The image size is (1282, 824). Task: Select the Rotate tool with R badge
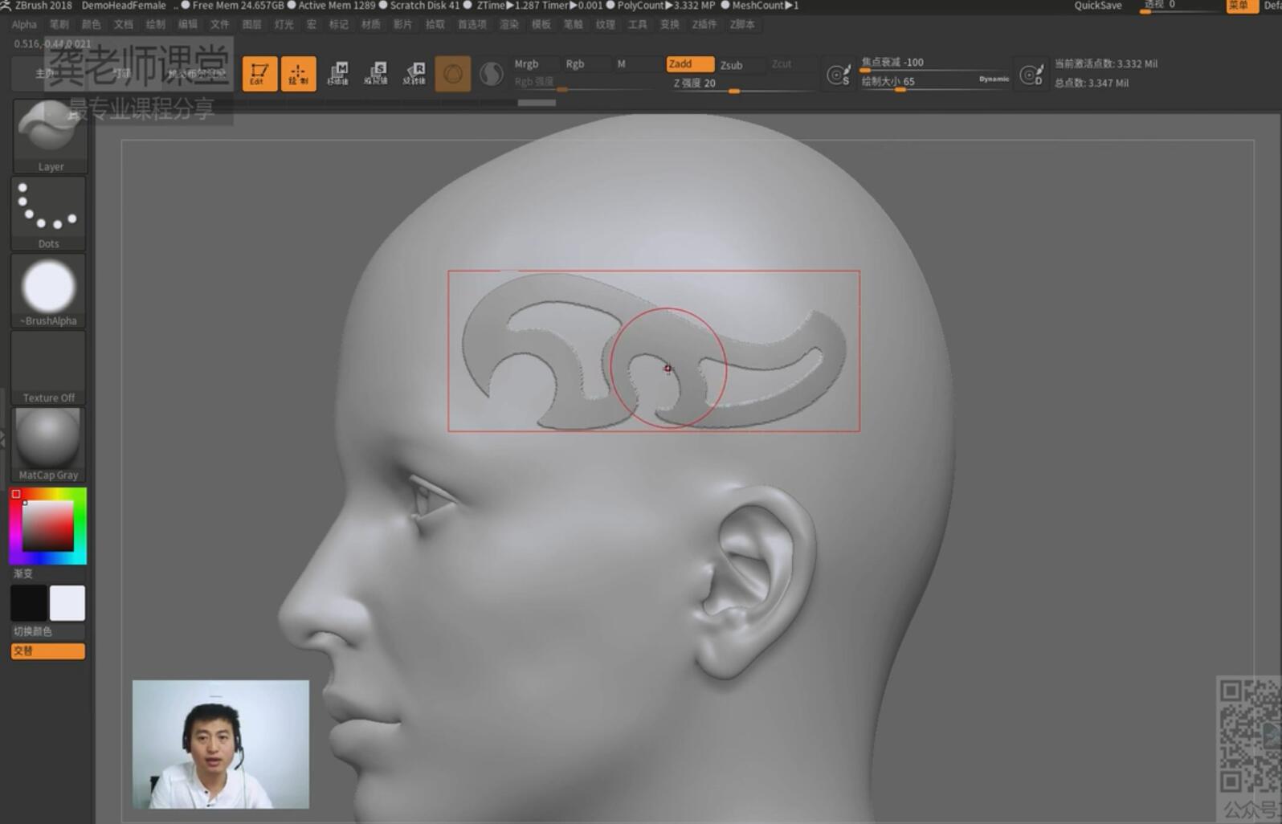(414, 74)
